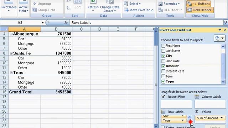Viewport: 228px width, 128px height.
Task: Check the Term field
Action: [163, 76]
